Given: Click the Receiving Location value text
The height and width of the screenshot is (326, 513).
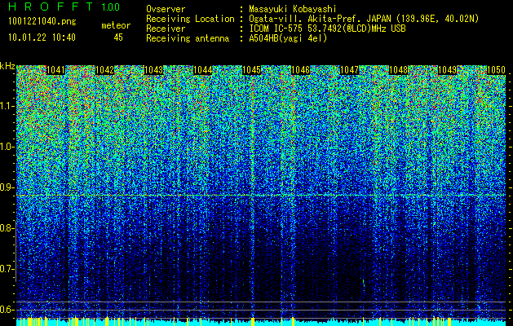Looking at the screenshot, I should [x=364, y=19].
